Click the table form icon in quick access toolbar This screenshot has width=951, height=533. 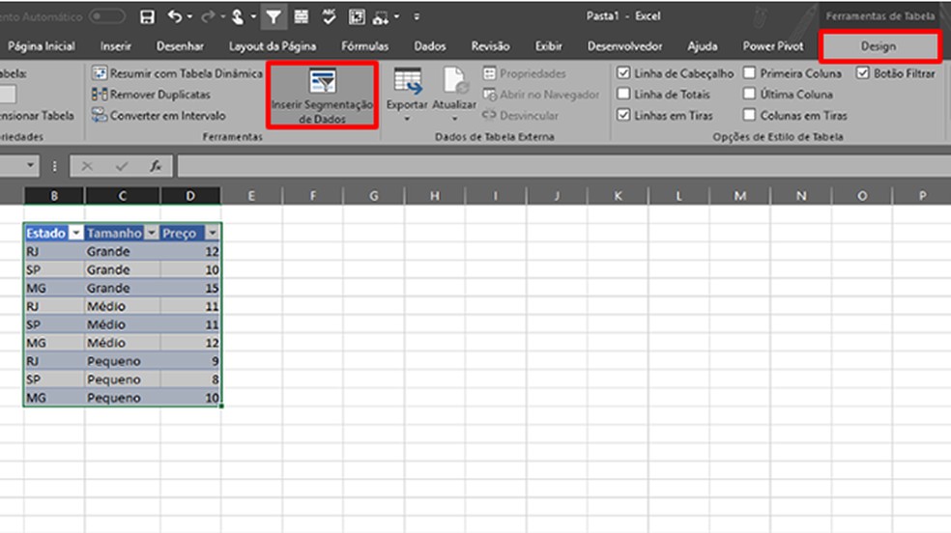coord(301,17)
